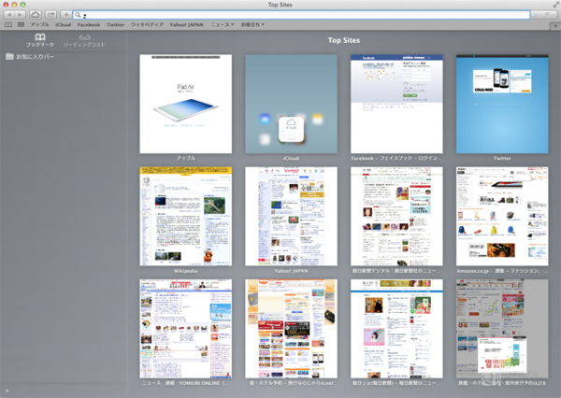This screenshot has height=398, width=561.
Task: Switch to the ブックマーク sidebar tab
Action: 40,40
